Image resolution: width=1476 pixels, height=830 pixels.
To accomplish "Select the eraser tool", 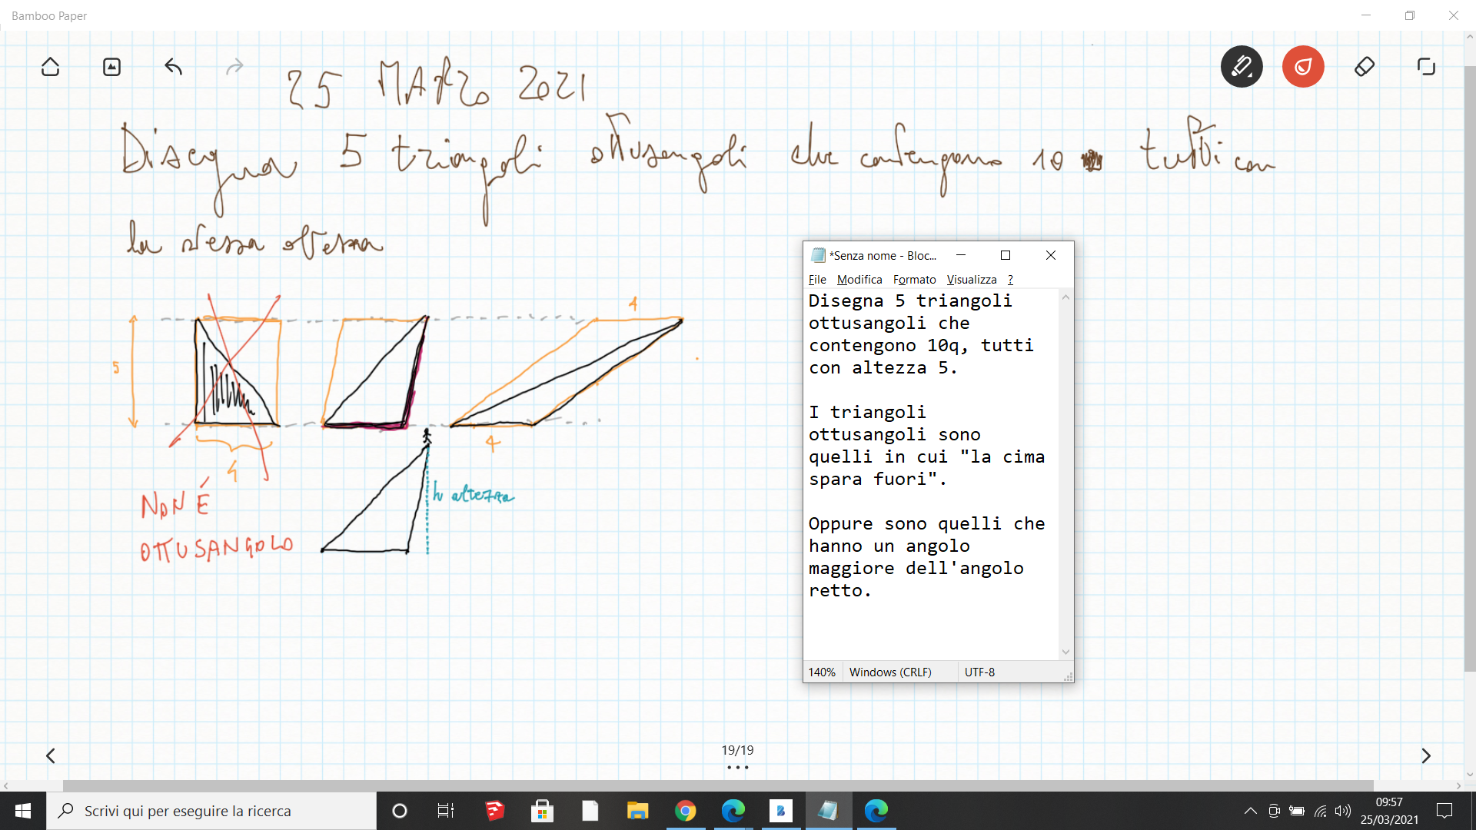I will [1365, 67].
